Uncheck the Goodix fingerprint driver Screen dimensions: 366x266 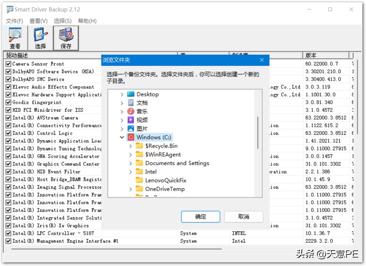coord(8,102)
